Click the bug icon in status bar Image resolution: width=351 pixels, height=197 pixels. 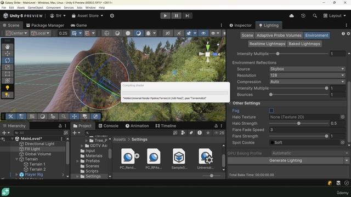[330, 183]
